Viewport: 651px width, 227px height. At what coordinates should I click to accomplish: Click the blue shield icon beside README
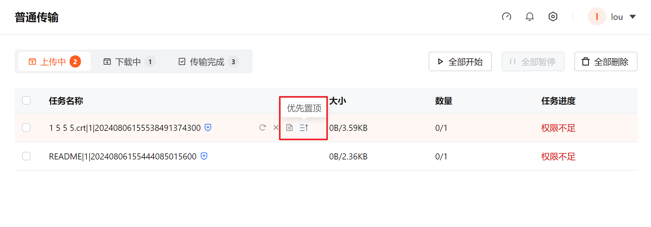pyautogui.click(x=204, y=156)
